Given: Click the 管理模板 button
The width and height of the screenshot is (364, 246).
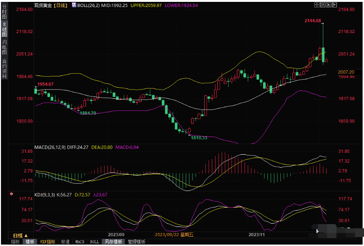Looking at the screenshot, I should tap(137, 242).
